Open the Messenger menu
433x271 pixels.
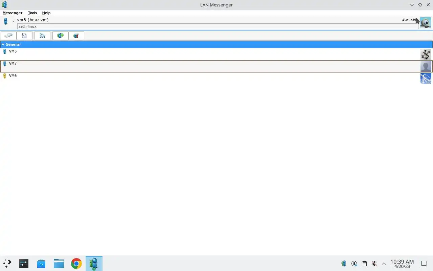pos(13,13)
